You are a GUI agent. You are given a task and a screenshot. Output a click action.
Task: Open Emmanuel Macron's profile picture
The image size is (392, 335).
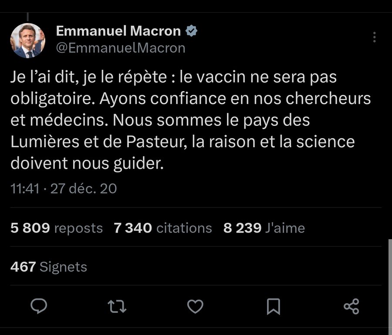pyautogui.click(x=27, y=41)
